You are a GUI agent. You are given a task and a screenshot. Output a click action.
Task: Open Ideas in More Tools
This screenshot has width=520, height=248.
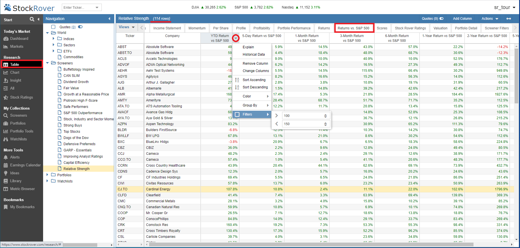15,173
